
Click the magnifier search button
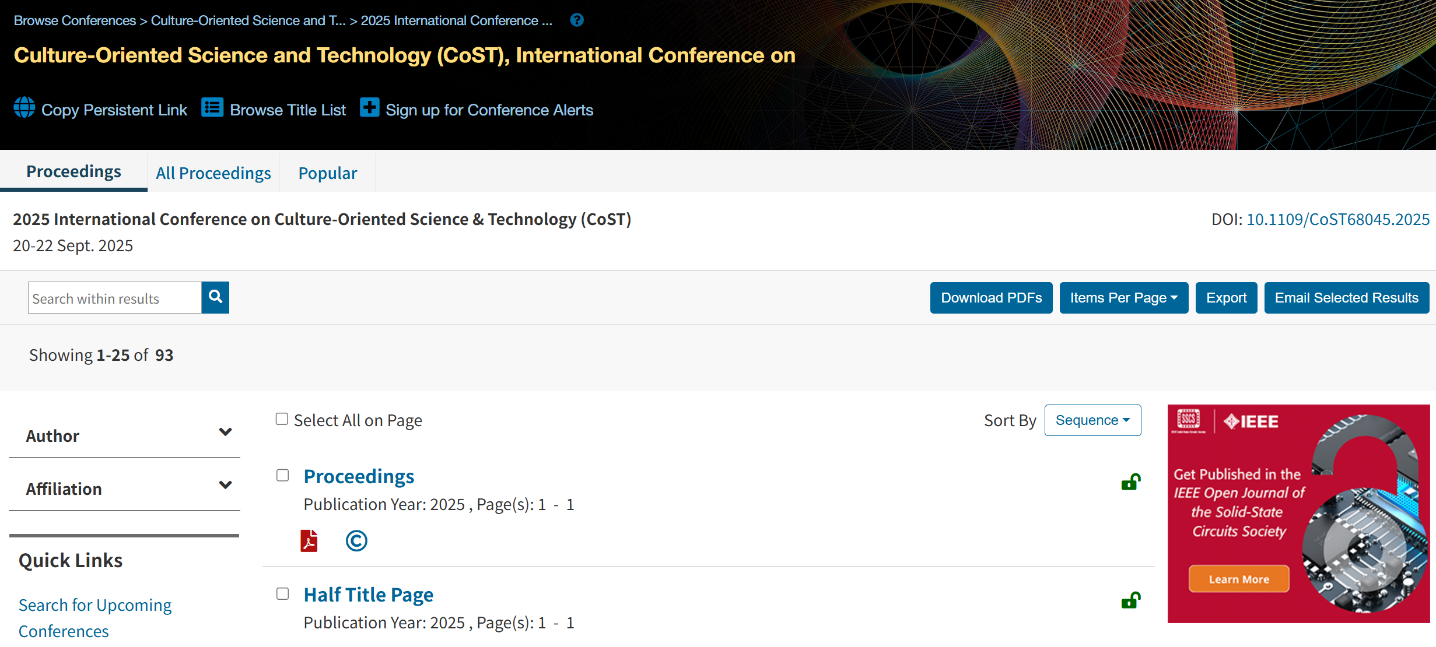click(x=215, y=297)
